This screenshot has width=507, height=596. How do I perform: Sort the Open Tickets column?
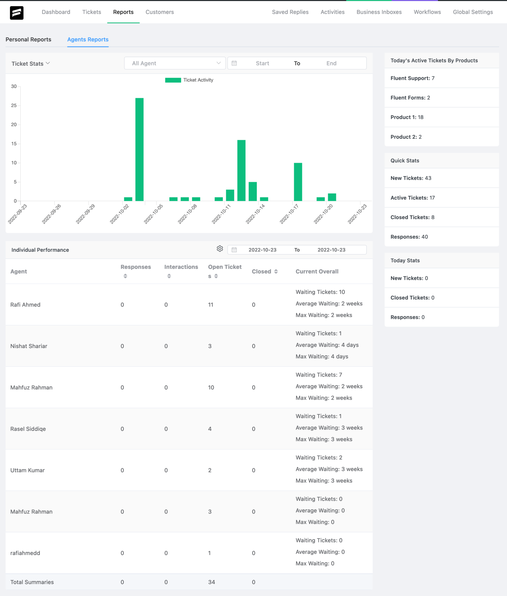point(216,276)
